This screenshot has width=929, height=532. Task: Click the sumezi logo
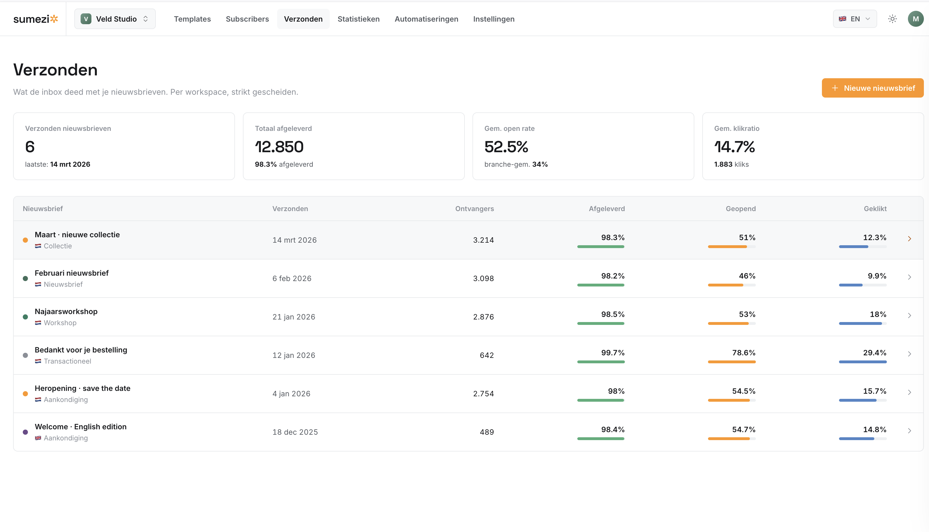36,19
